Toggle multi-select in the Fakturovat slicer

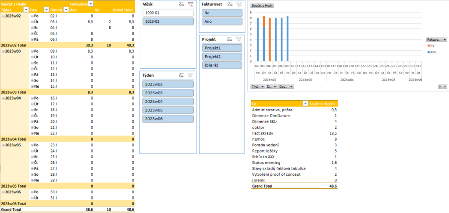coord(230,4)
